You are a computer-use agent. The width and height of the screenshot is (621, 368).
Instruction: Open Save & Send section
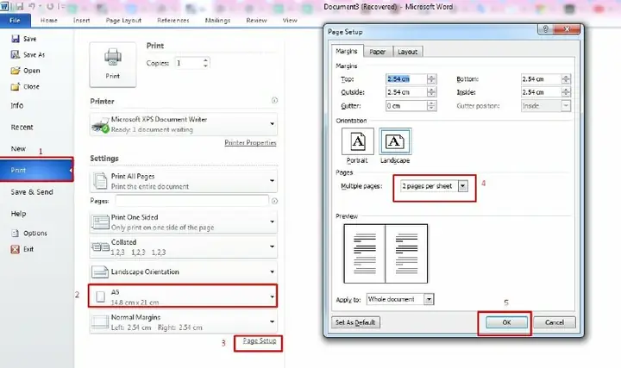[32, 192]
